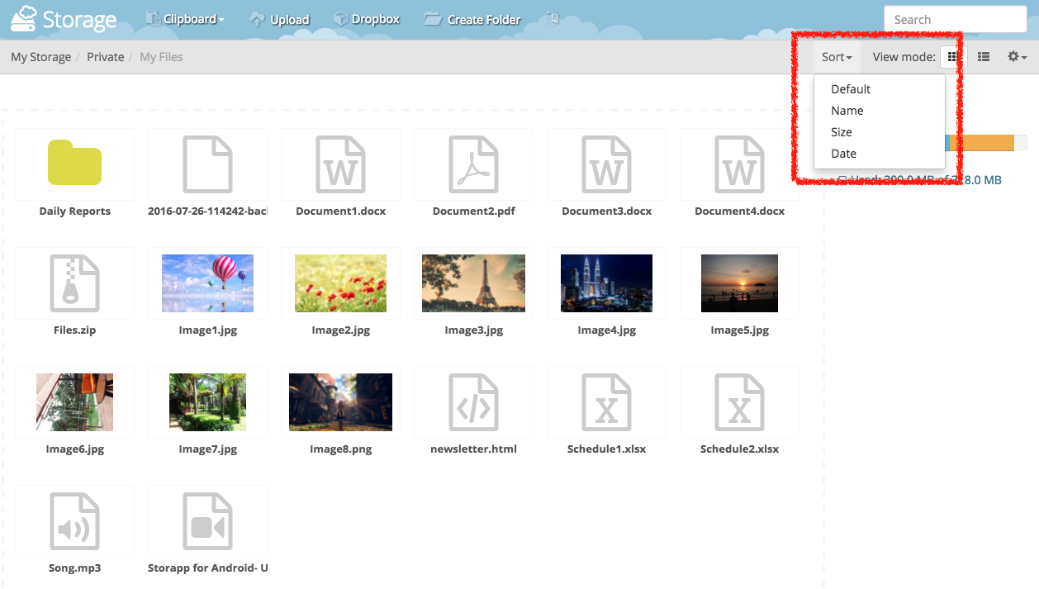
Task: Sort files by Name
Action: point(847,111)
